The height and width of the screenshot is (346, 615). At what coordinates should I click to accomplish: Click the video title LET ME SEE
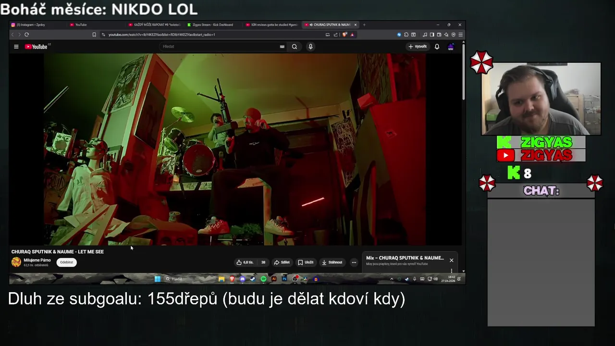point(58,252)
